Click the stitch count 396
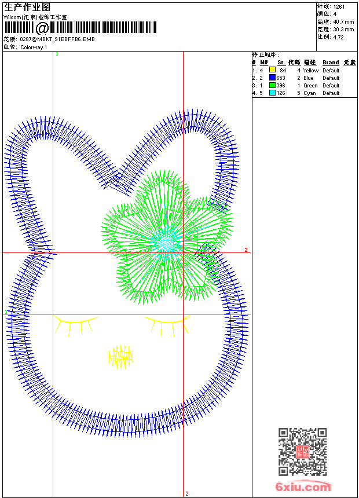Screen dimensions: 359x498 coord(281,86)
